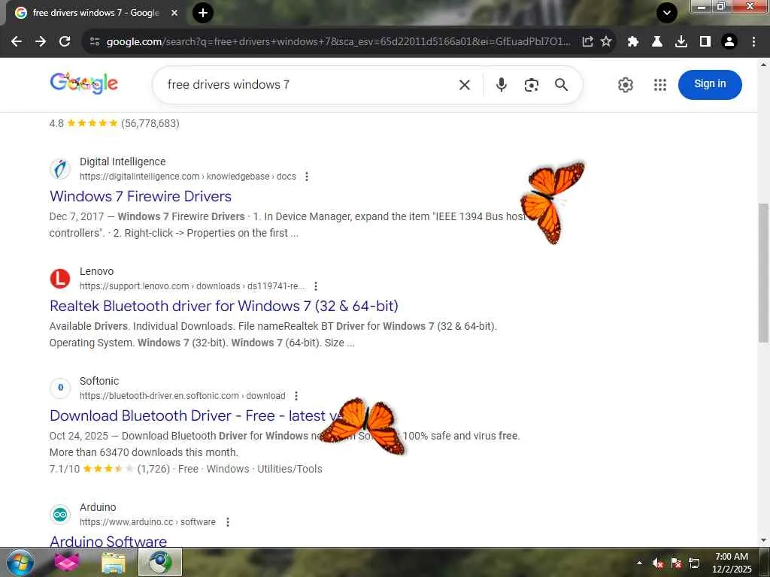Image resolution: width=770 pixels, height=577 pixels.
Task: Search by image with the camera icon
Action: [x=532, y=85]
